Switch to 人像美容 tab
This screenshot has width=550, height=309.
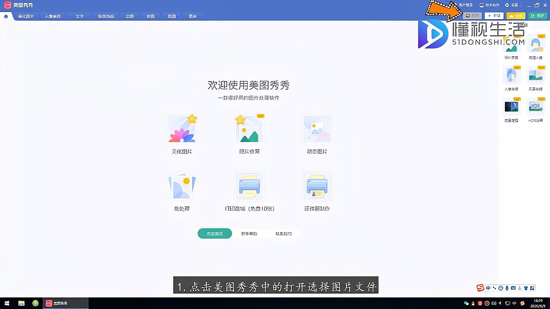point(52,16)
